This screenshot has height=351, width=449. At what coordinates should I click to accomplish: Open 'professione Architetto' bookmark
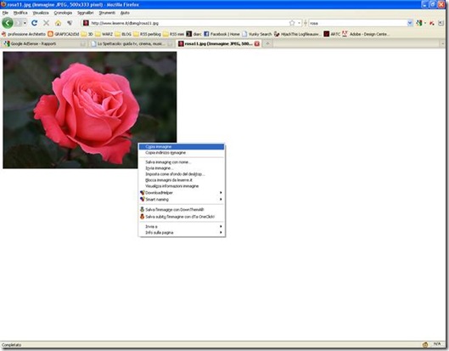[x=24, y=34]
